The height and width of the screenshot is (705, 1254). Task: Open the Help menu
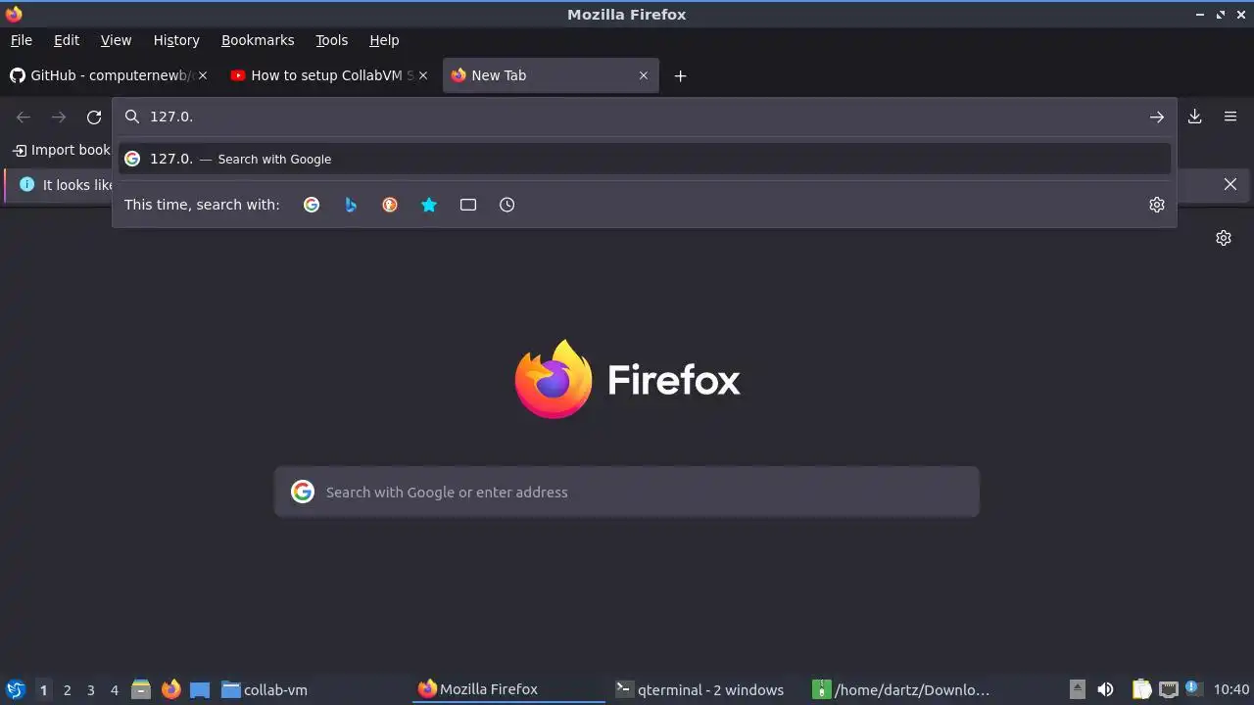coord(384,40)
